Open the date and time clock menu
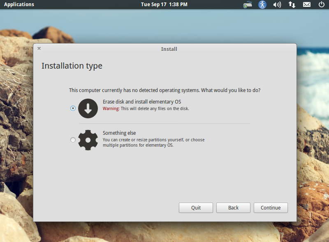329x242 pixels. click(164, 5)
